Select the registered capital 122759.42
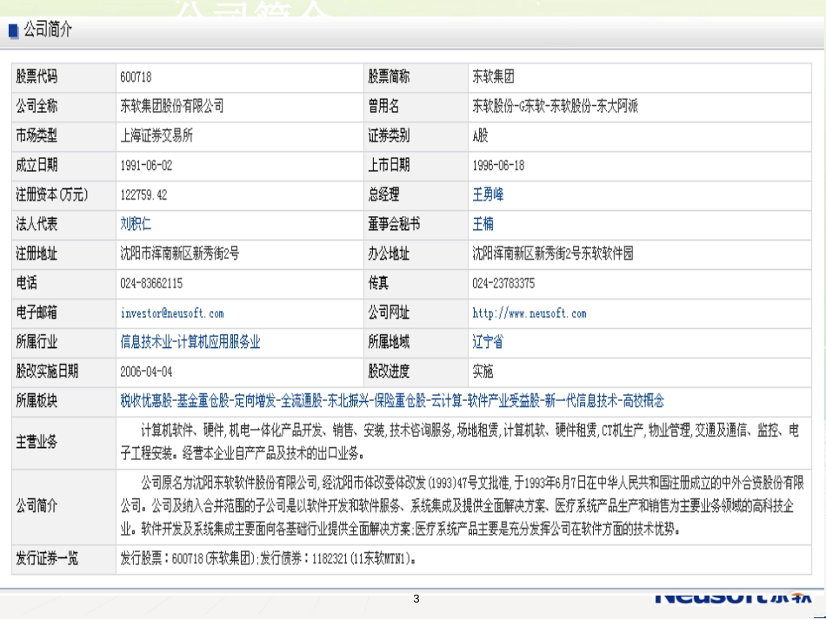Screen dimensions: 826x619 tap(143, 194)
